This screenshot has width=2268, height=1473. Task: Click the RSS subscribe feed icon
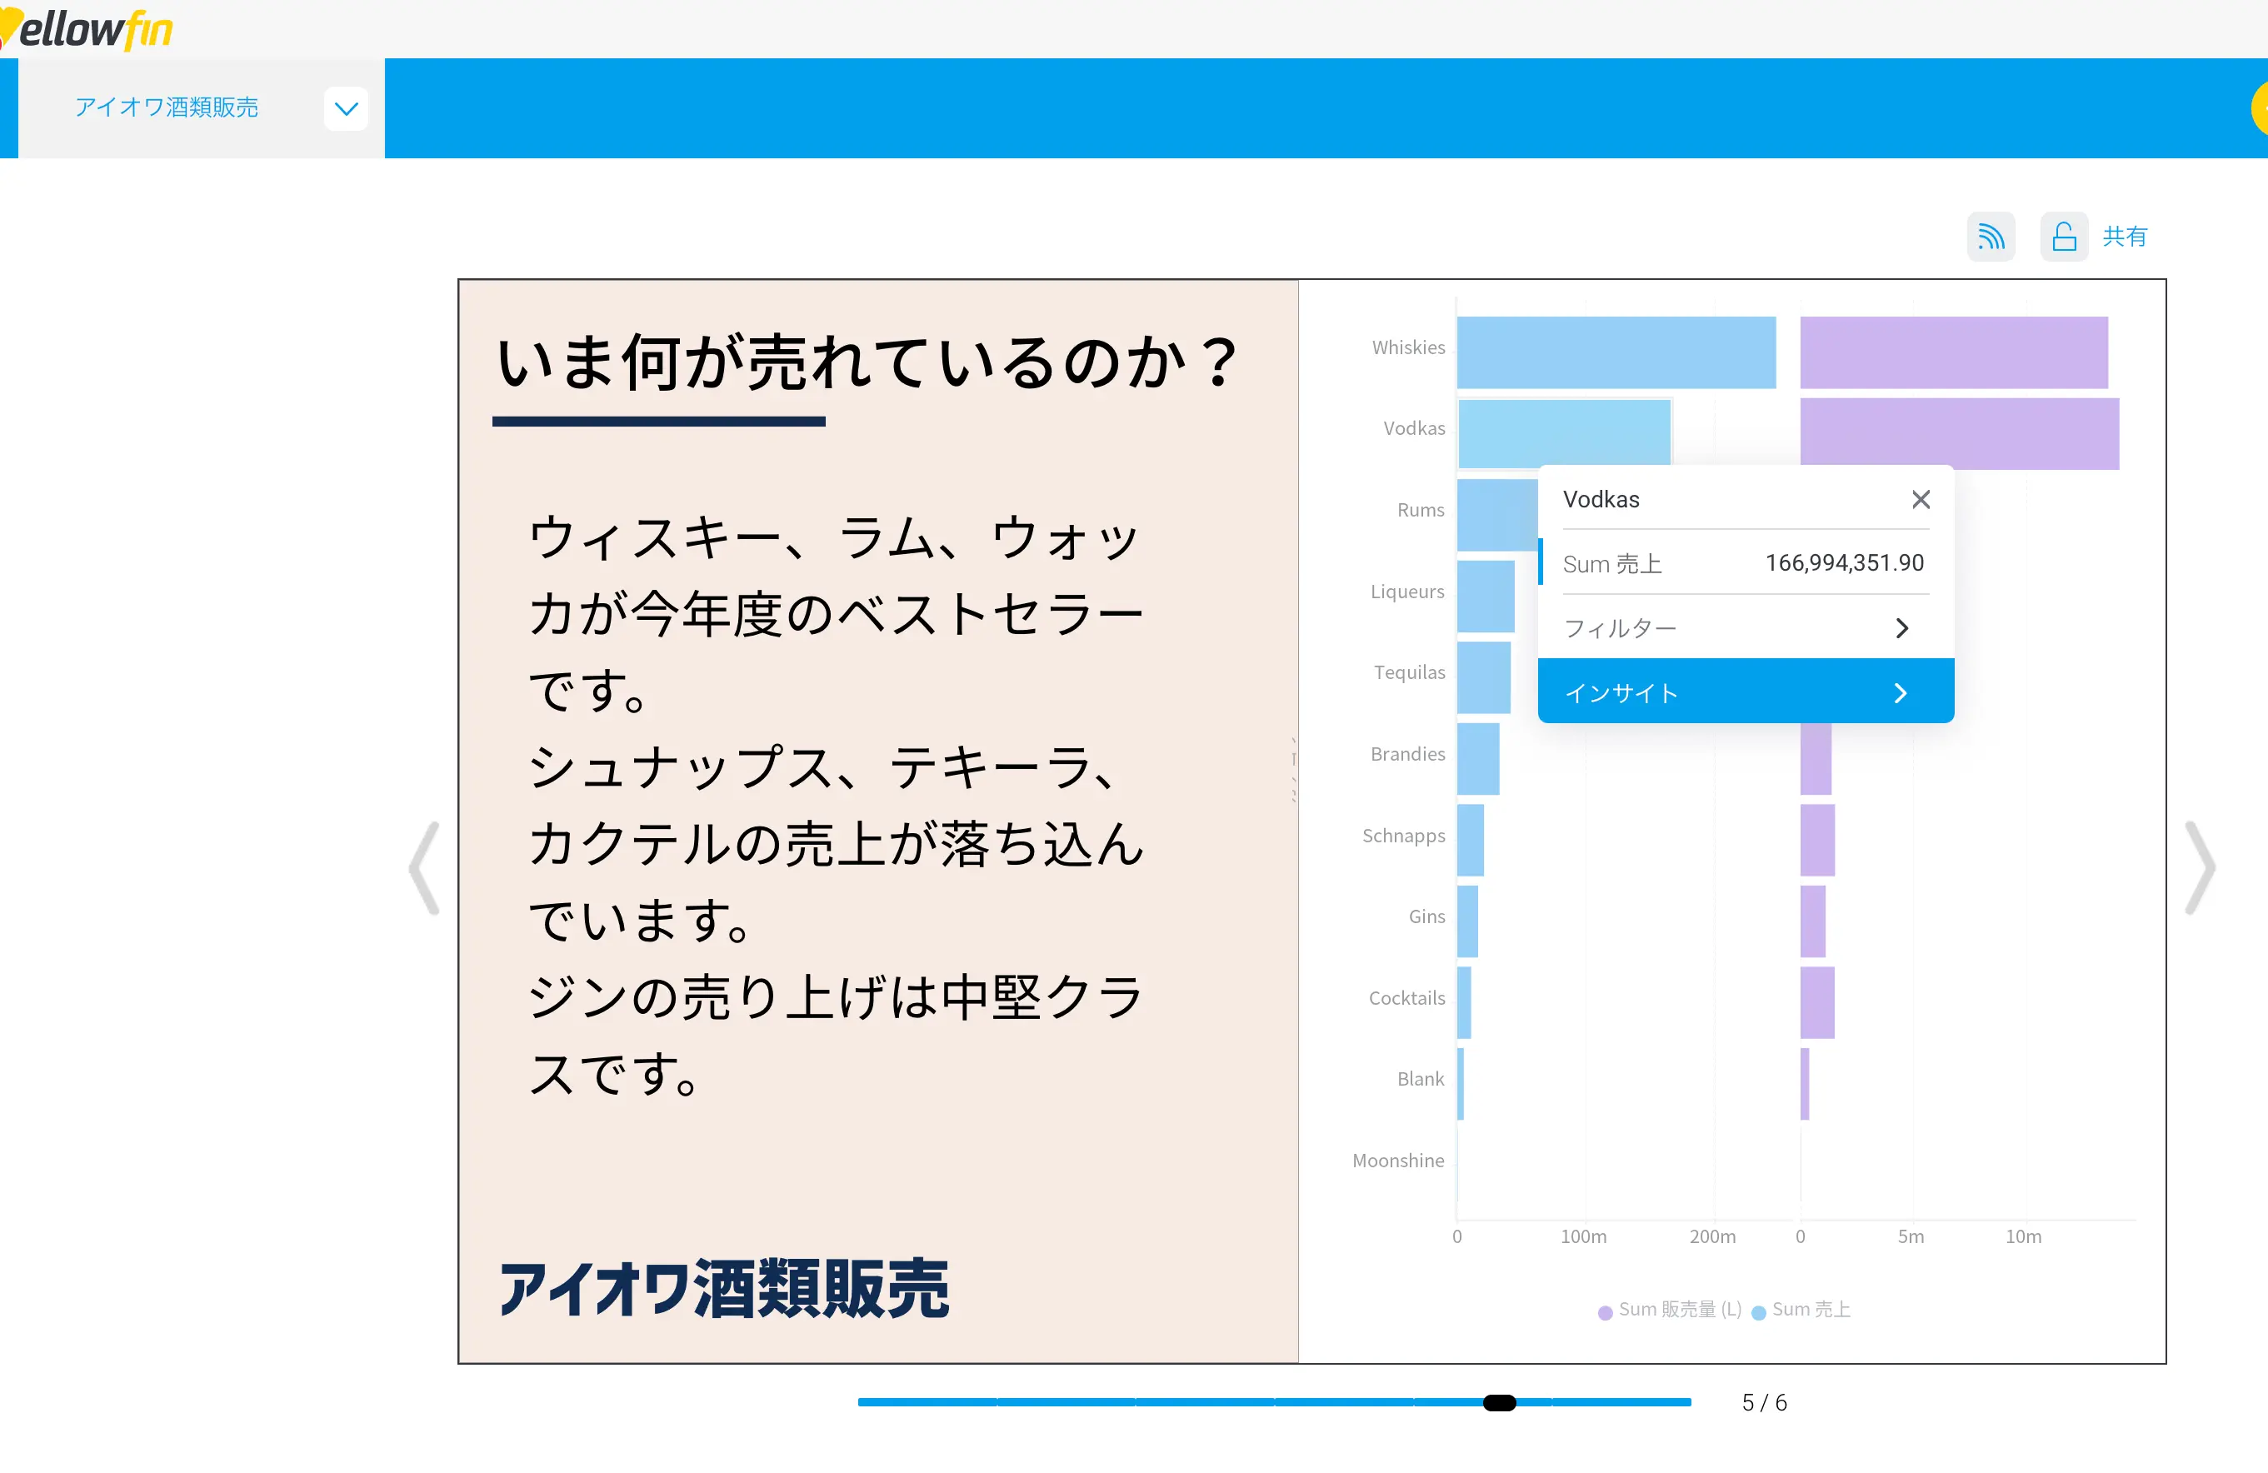1991,237
